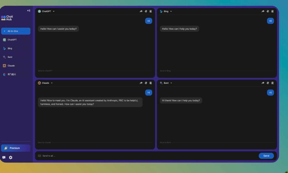
Task: Focus the Send to Claude input
Action: [x=95, y=142]
